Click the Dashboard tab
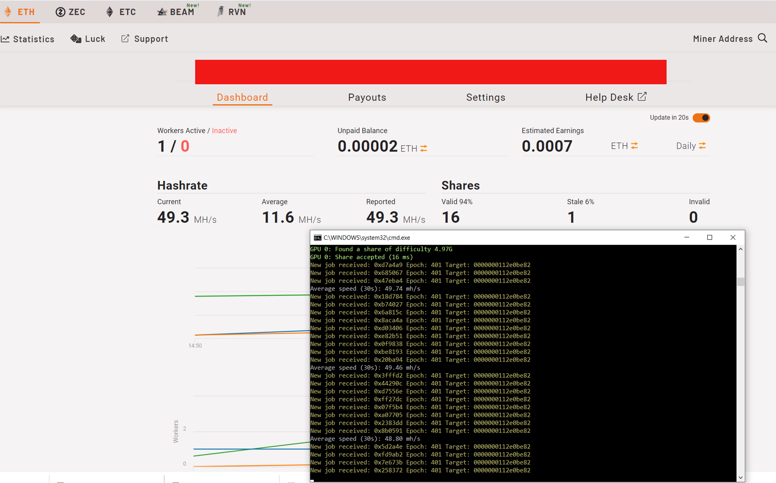Image resolution: width=776 pixels, height=483 pixels. coord(242,97)
